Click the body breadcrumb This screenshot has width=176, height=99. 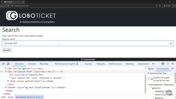[x=11, y=97]
